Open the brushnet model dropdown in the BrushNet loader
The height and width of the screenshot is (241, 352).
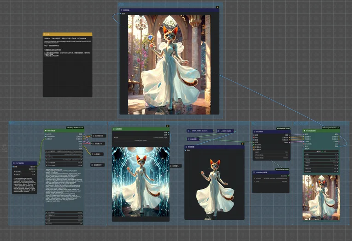[x=271, y=179]
